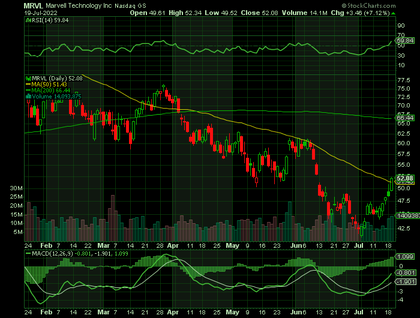The height and width of the screenshot is (318, 420).
Task: Click the RSI line icon beside RSI(14)
Action: (28, 20)
